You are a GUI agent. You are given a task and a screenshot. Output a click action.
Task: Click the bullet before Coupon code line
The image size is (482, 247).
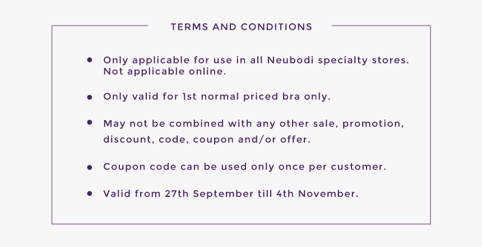point(90,167)
